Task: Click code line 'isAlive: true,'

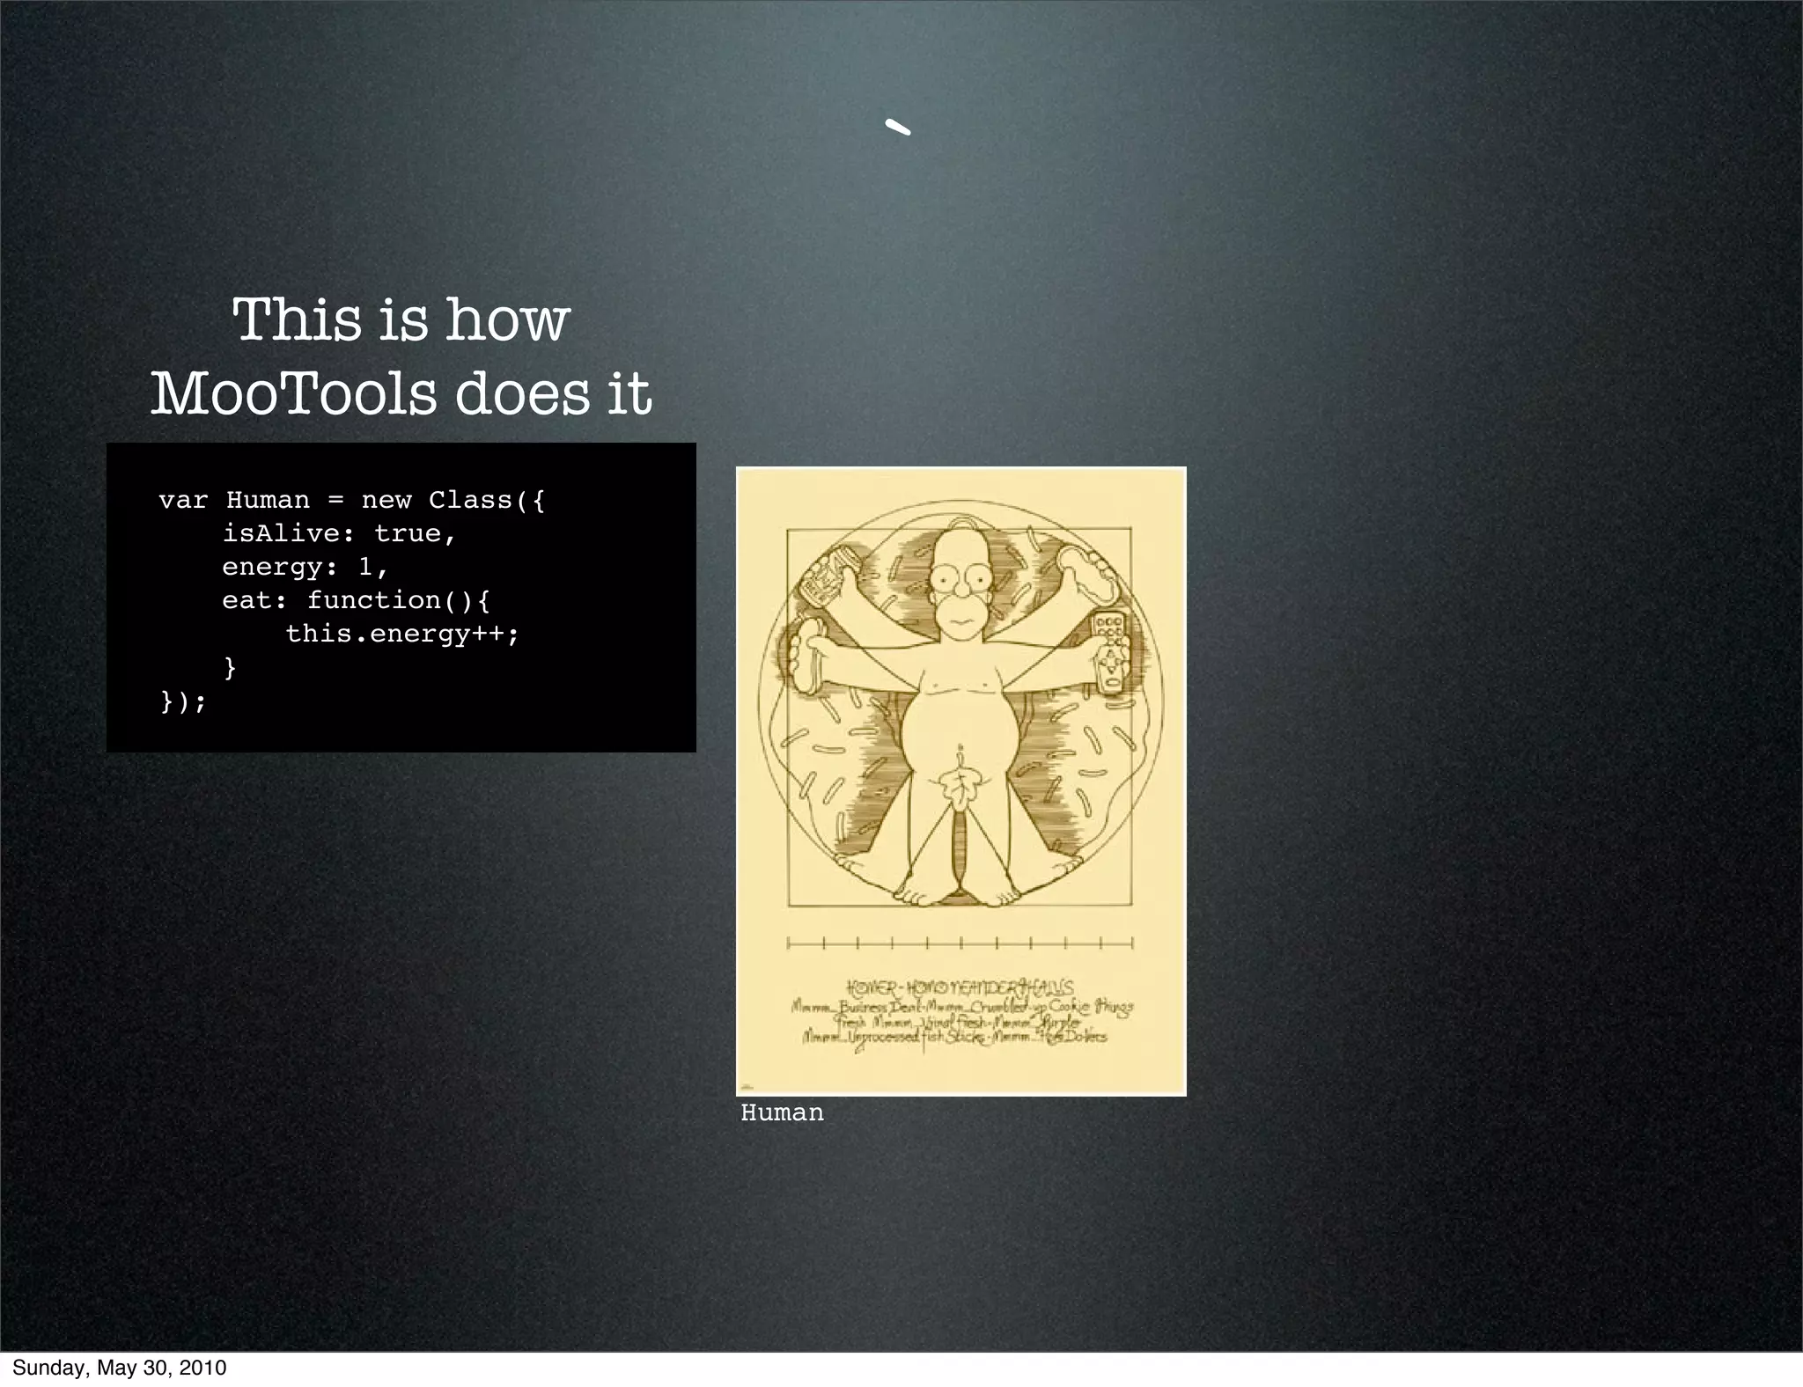Action: point(340,533)
